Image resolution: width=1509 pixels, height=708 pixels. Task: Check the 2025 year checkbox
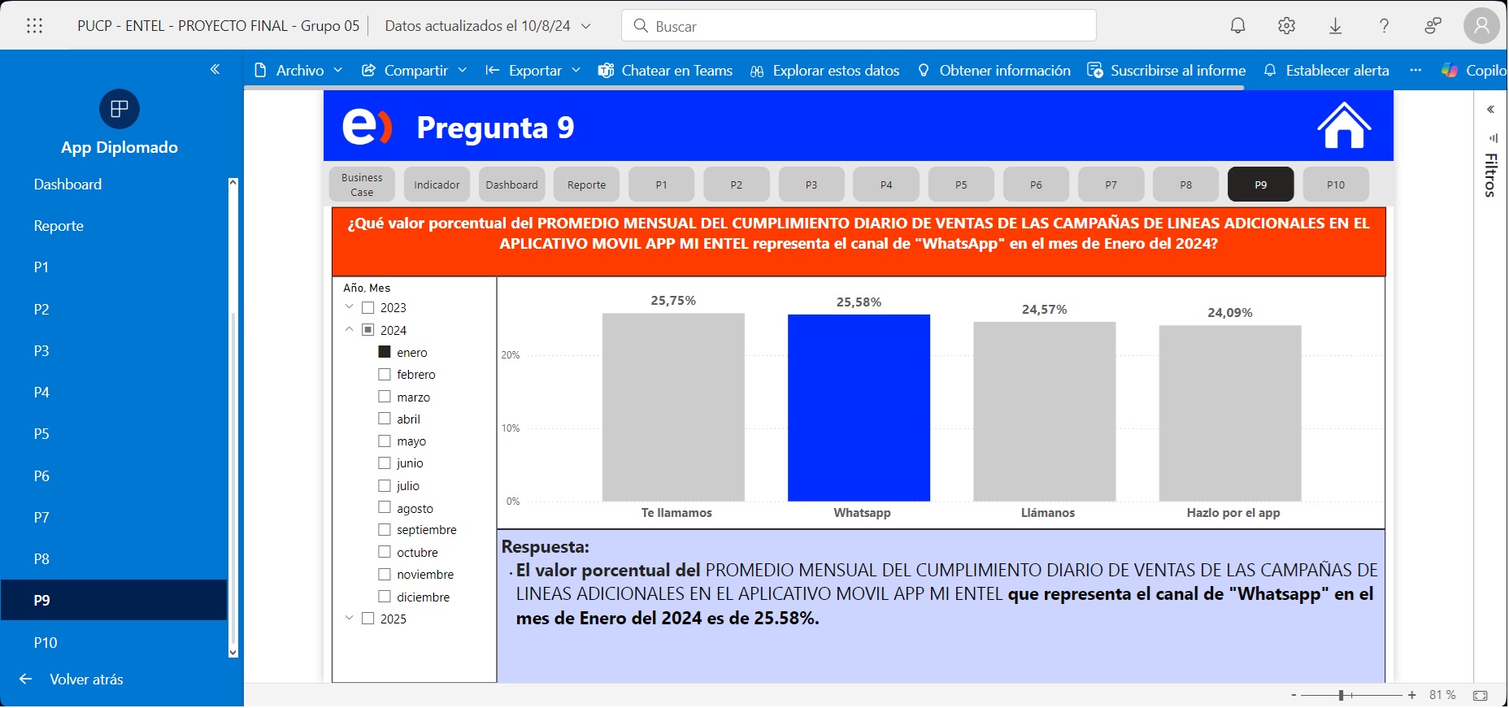(368, 619)
